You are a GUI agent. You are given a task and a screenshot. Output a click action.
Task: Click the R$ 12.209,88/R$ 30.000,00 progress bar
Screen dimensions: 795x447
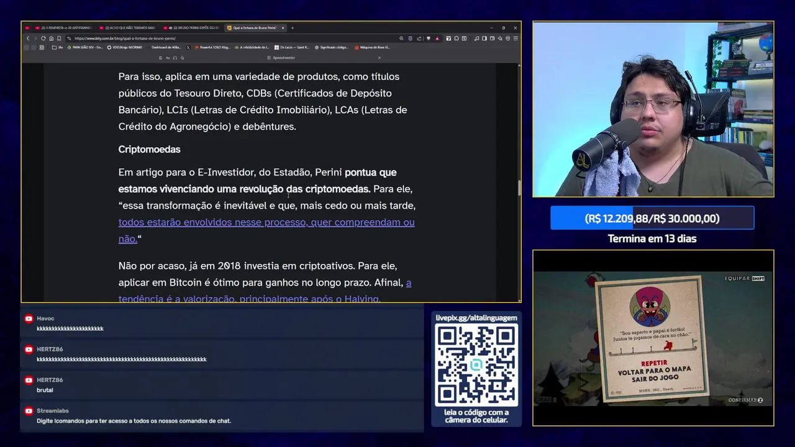pyautogui.click(x=652, y=219)
